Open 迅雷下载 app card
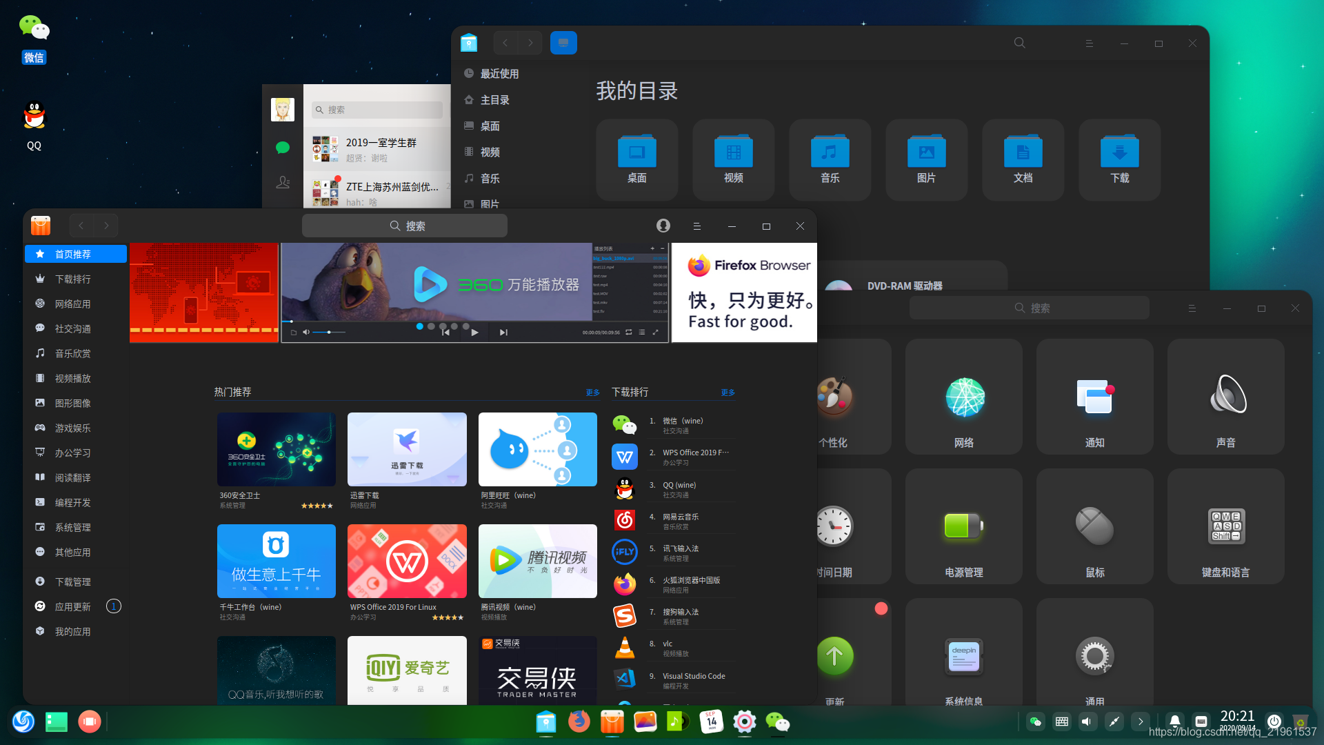1324x745 pixels. (x=407, y=461)
